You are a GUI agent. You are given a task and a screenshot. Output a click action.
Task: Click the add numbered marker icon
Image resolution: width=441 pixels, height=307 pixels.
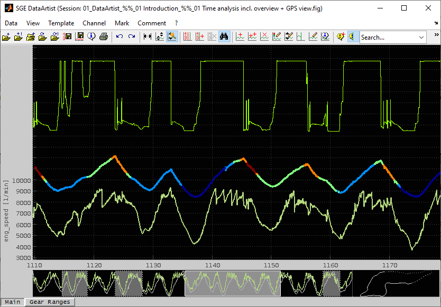[200, 36]
